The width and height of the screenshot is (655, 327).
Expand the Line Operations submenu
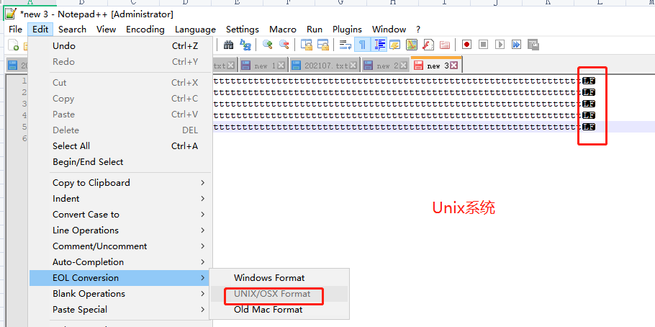click(121, 230)
